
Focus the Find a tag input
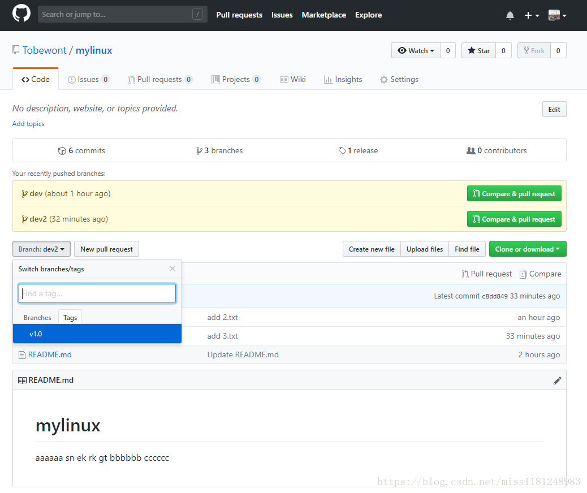pyautogui.click(x=97, y=293)
